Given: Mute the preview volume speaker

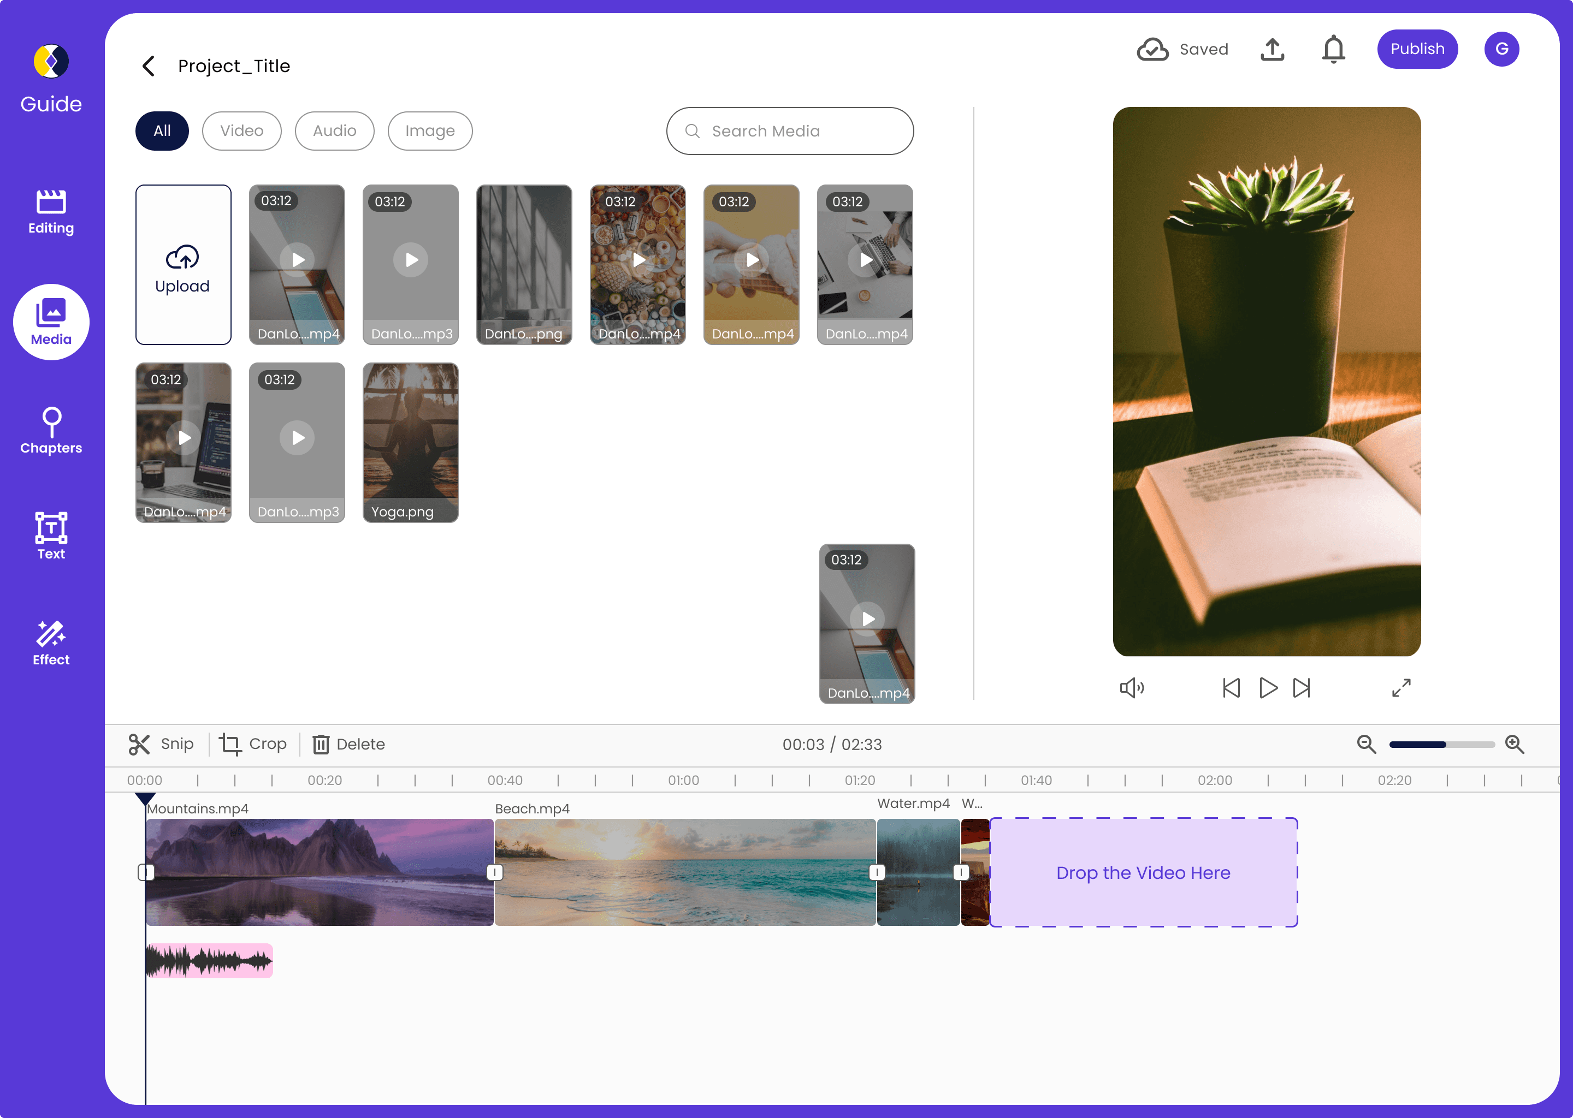Looking at the screenshot, I should pyautogui.click(x=1132, y=688).
